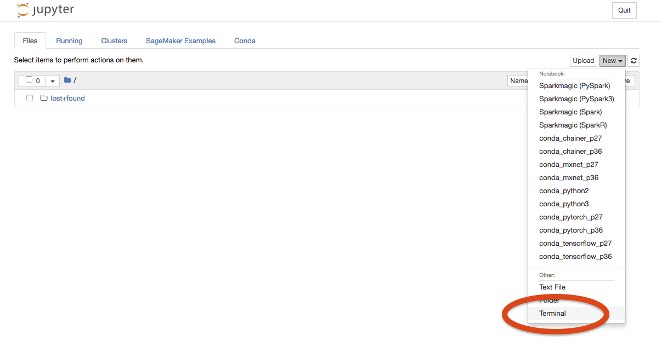
Task: Open the SageMaker Examples tab
Action: (x=180, y=41)
